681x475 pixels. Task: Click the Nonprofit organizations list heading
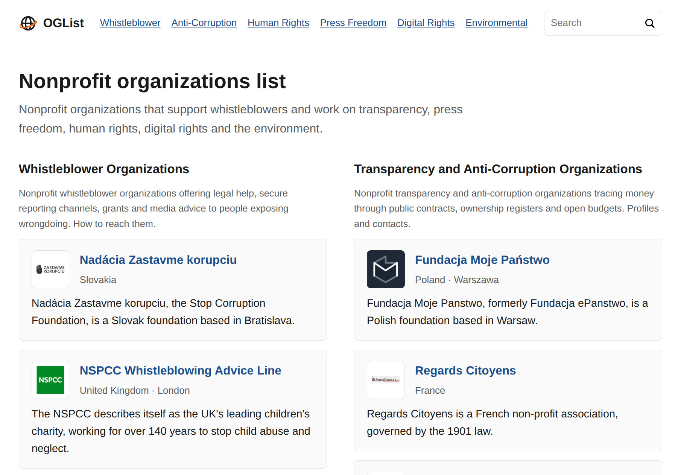(152, 81)
